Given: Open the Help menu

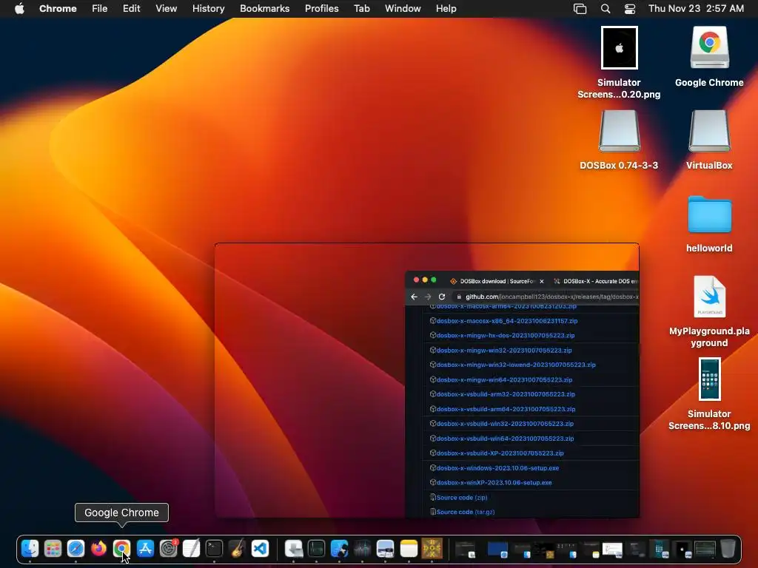Looking at the screenshot, I should coord(446,9).
